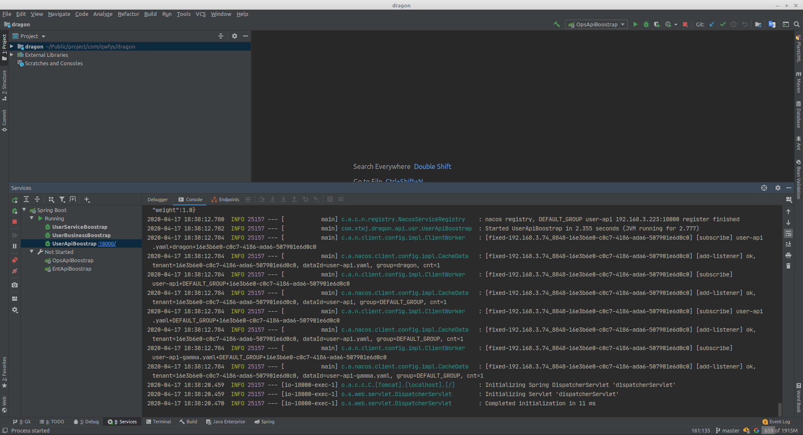Open the Terminal tool window button

159,422
